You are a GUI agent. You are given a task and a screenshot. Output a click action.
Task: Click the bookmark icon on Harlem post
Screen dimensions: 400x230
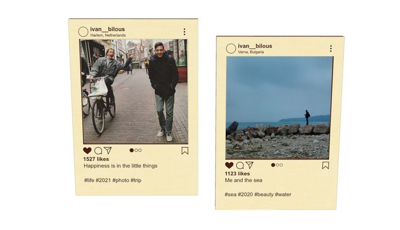coord(185,150)
